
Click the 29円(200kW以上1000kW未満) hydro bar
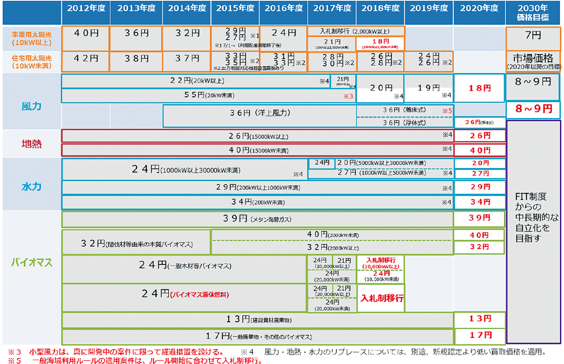point(257,188)
